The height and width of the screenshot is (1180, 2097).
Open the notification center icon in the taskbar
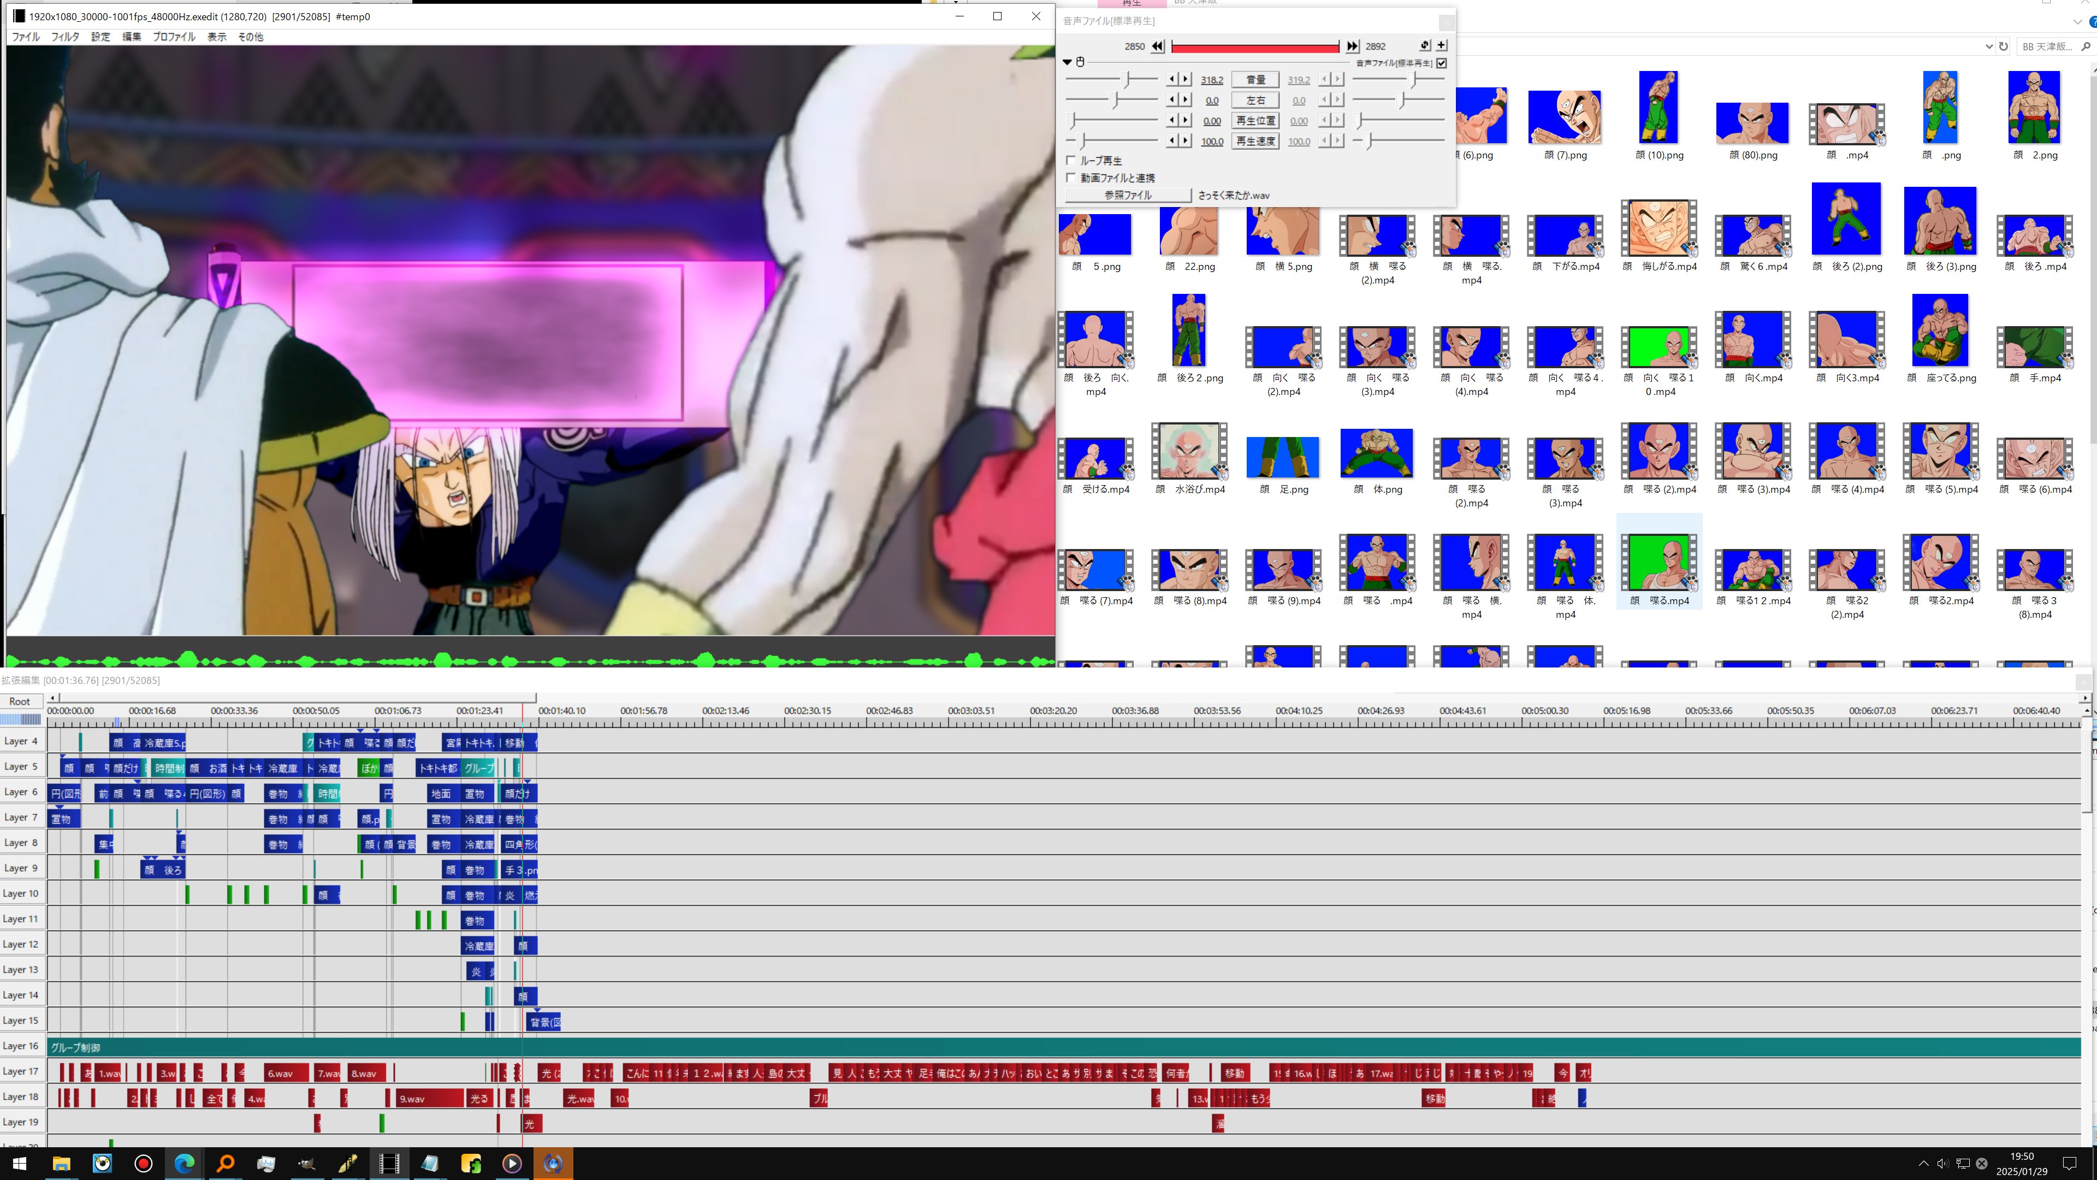[2069, 1163]
